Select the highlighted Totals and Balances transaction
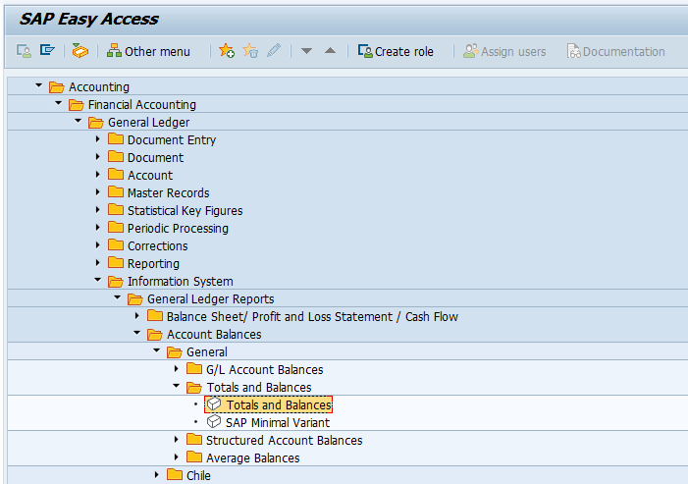This screenshot has height=484, width=688. coord(268,404)
